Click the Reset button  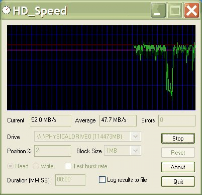click(x=178, y=153)
